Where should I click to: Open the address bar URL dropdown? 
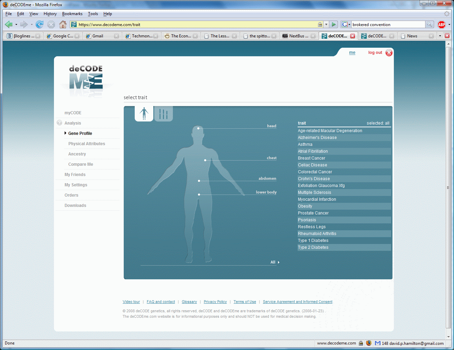[326, 24]
